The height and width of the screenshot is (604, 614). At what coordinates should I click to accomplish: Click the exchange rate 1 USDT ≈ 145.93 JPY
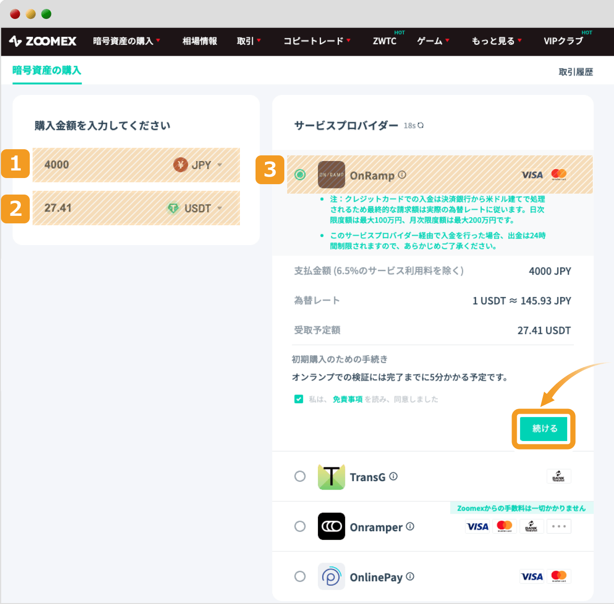pos(522,300)
